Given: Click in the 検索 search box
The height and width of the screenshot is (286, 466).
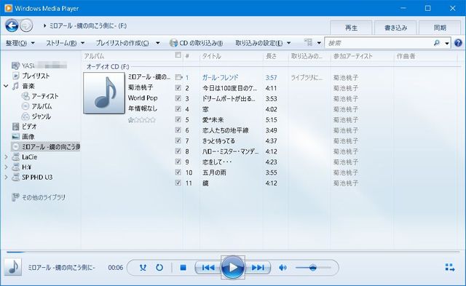Looking at the screenshot, I should pos(379,44).
